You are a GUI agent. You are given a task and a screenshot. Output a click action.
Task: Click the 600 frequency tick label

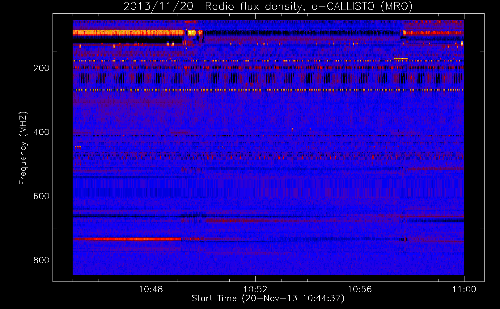pos(41,196)
